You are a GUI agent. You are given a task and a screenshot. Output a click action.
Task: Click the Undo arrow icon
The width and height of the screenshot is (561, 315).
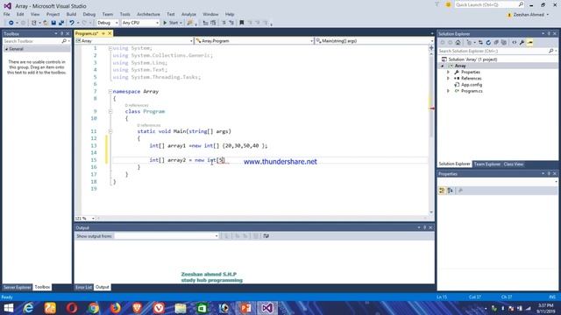pyautogui.click(x=72, y=23)
